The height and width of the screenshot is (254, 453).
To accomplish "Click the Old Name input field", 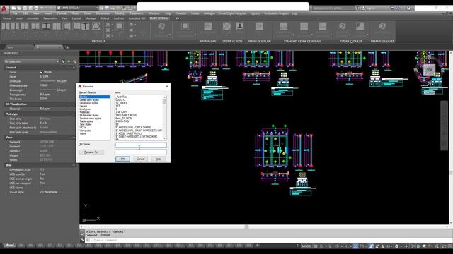I will [141, 145].
